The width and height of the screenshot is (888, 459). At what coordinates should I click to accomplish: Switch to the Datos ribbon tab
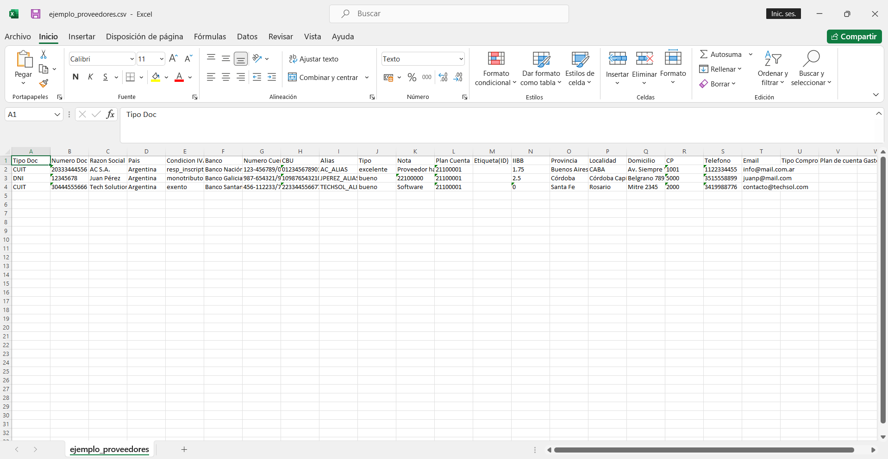coord(247,37)
